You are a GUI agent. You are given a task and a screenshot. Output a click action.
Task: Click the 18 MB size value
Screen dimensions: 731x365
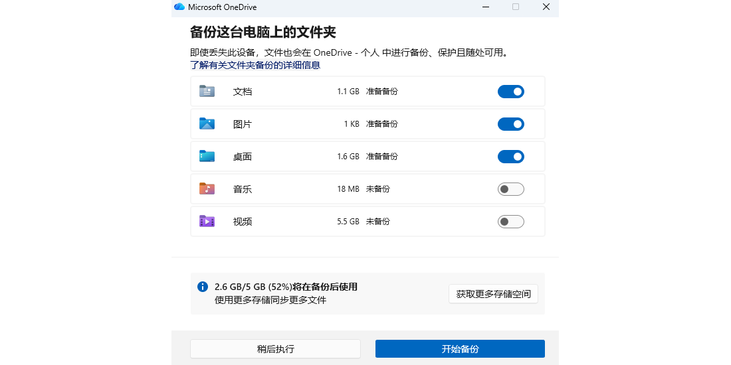(348, 189)
